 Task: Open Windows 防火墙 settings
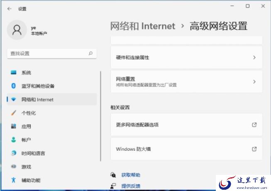[x=186, y=149]
